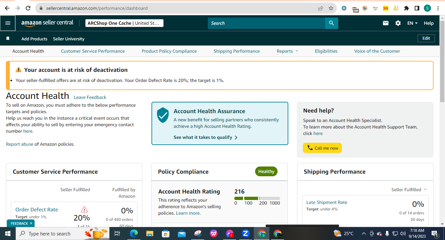Open the ARCShop One Cache account switcher
Screen dimensions: 445x240
click(x=124, y=23)
